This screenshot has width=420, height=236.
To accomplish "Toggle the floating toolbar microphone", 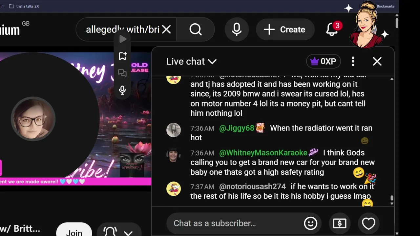I will click(x=122, y=90).
